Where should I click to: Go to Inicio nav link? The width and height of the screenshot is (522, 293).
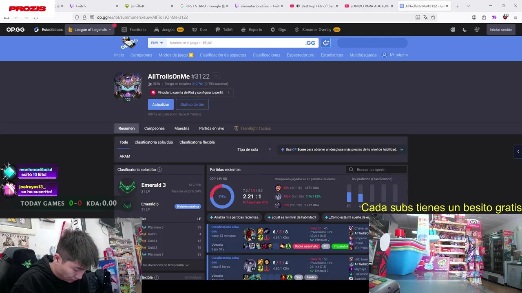click(119, 55)
